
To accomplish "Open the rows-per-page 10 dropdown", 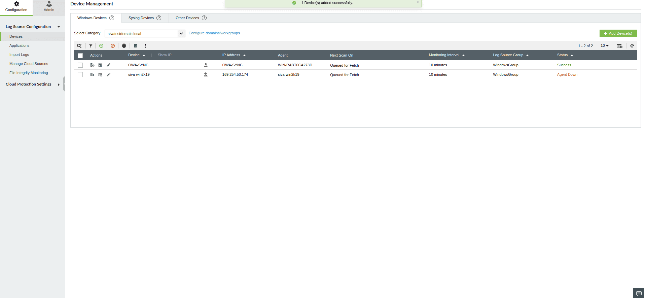I will [x=605, y=46].
